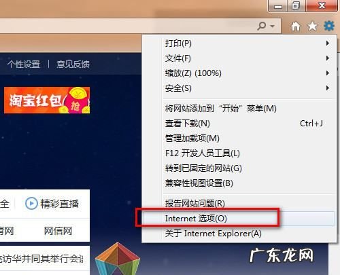
Task: Expand the search dropdown arrow
Action: [272, 26]
